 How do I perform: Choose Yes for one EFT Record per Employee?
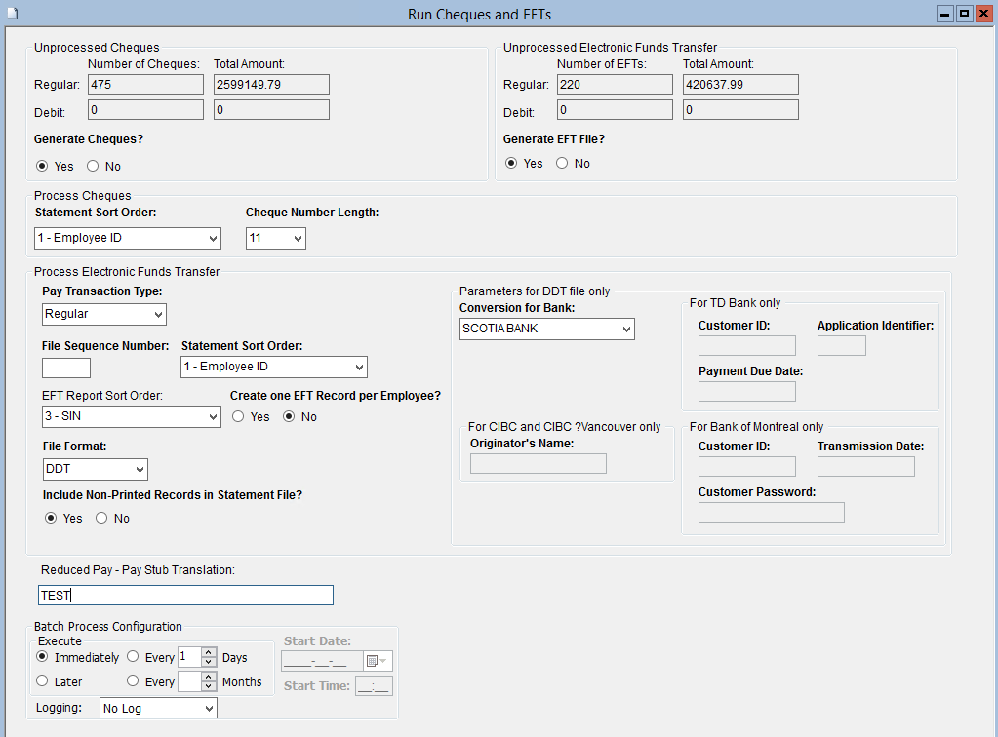(239, 417)
